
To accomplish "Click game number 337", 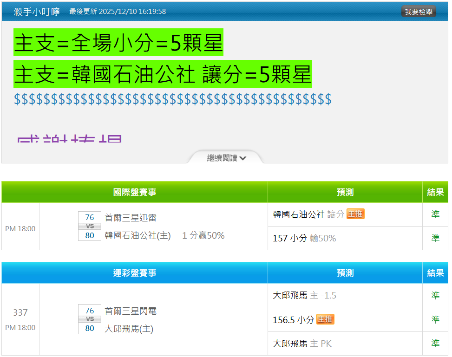I will tap(20, 312).
